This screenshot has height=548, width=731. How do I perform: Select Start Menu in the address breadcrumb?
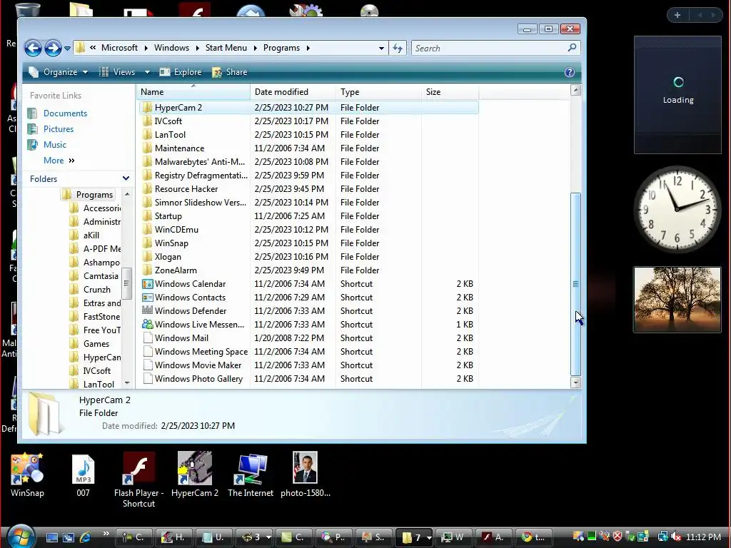click(226, 48)
